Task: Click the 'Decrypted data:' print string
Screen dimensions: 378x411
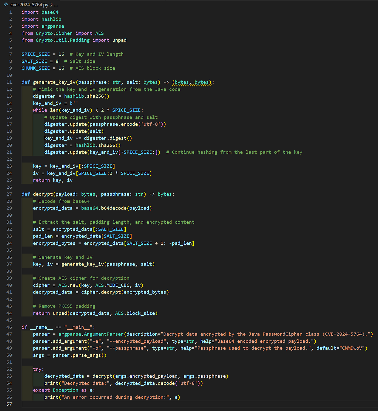Action: point(85,383)
